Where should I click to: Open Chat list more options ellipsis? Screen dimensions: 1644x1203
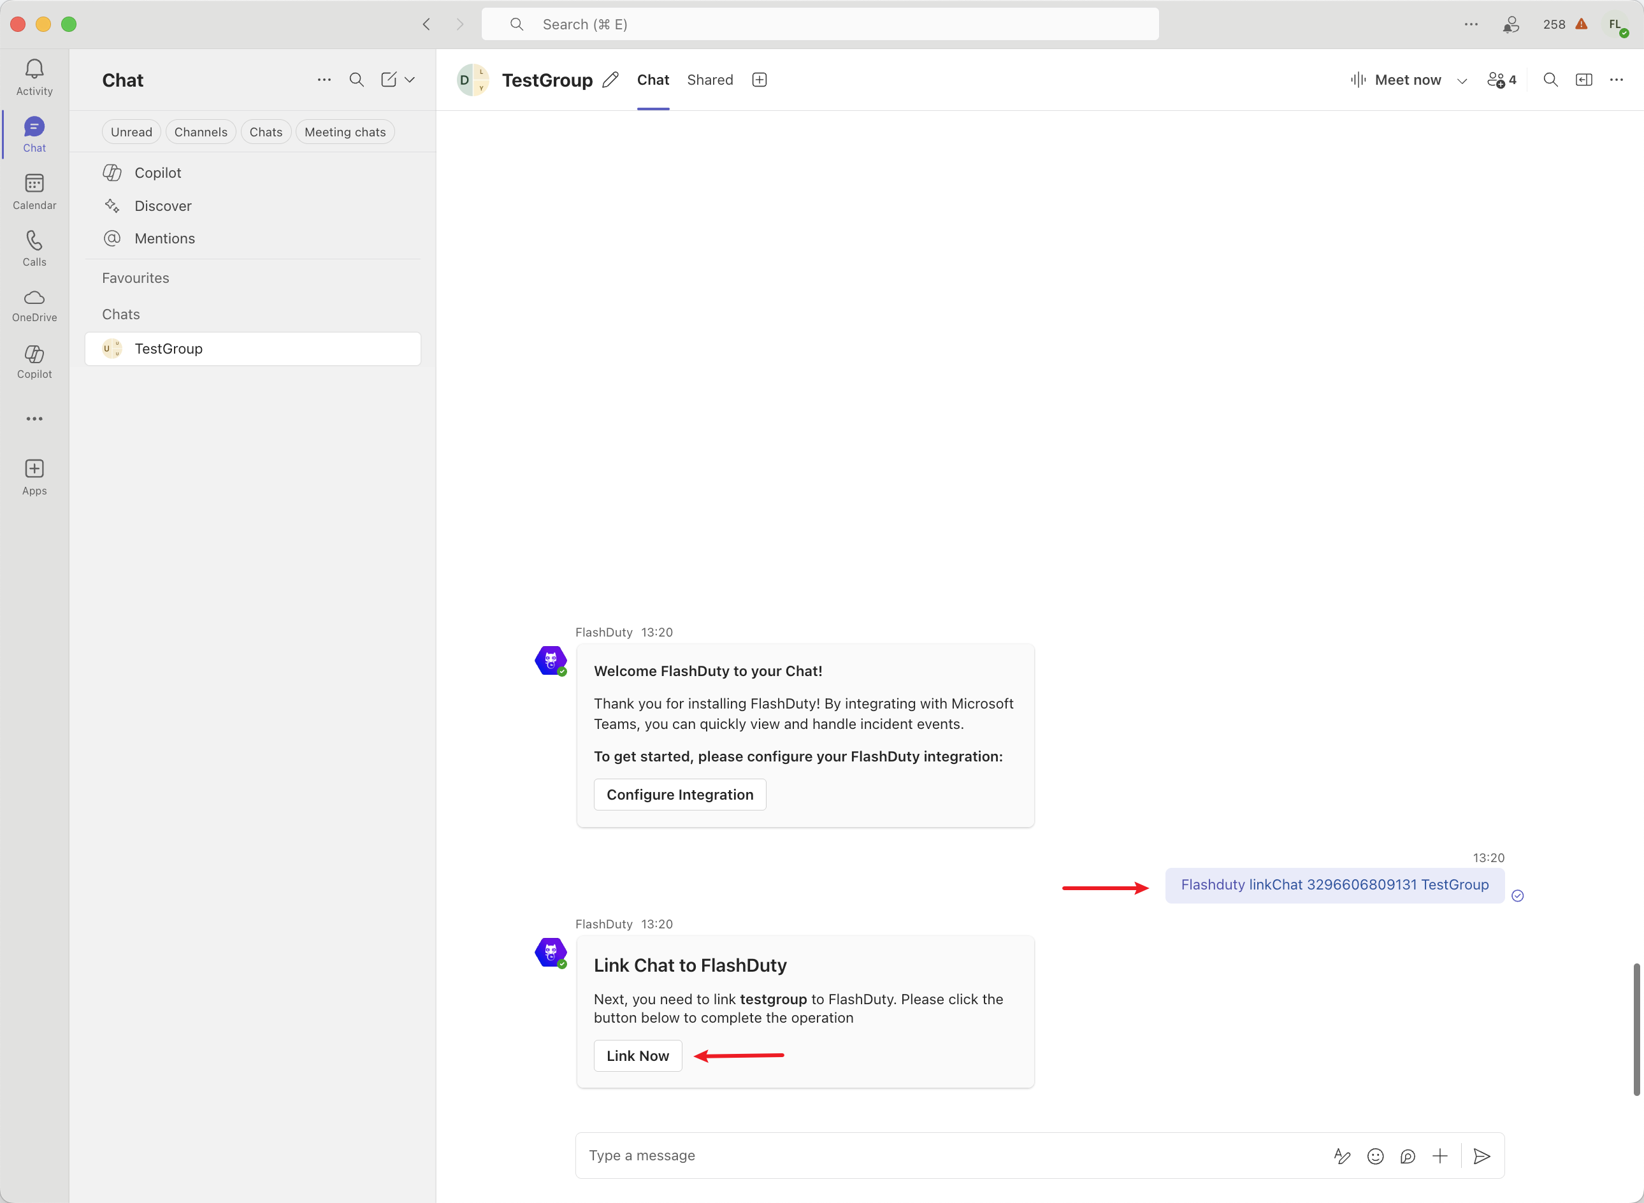[324, 80]
